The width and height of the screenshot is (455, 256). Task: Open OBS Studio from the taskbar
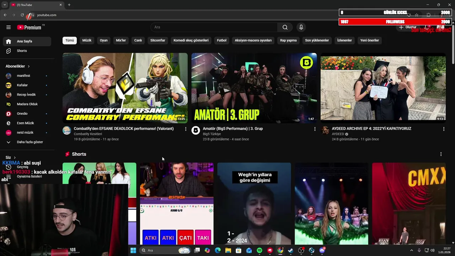click(x=301, y=250)
